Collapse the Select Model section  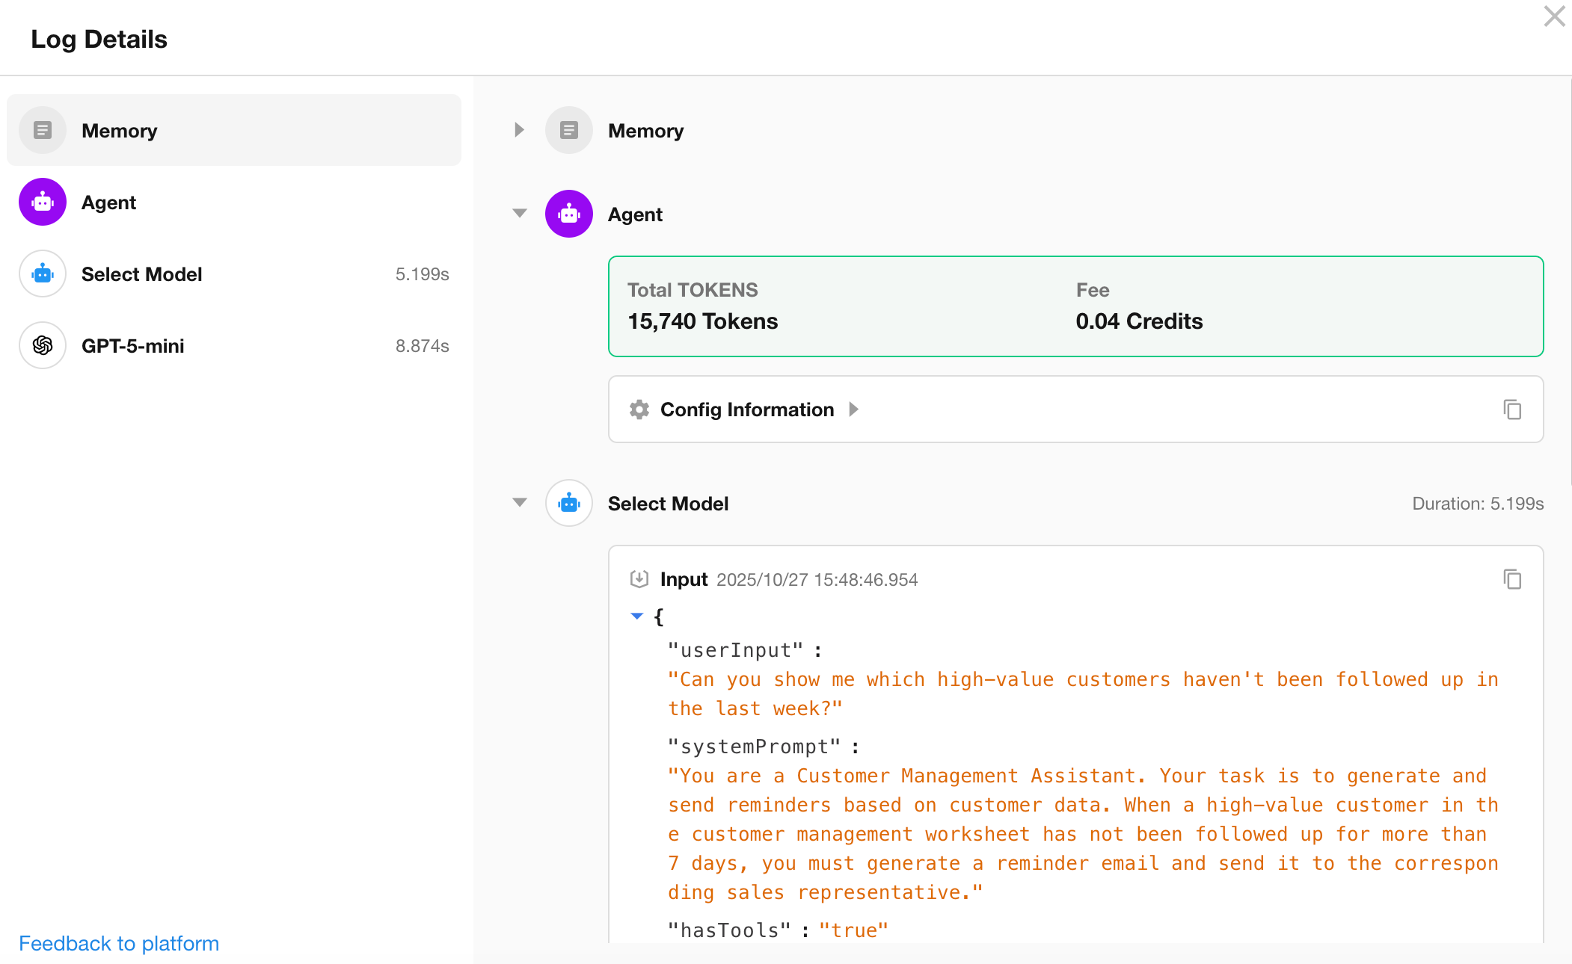point(520,503)
